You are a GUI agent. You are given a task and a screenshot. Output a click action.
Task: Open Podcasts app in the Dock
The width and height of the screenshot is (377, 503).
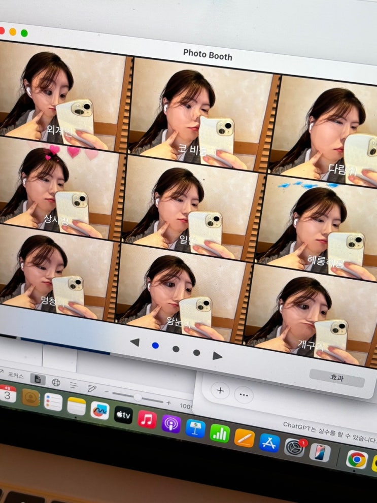(x=171, y=424)
